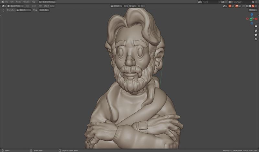Click the active tool move icon

point(4,10)
